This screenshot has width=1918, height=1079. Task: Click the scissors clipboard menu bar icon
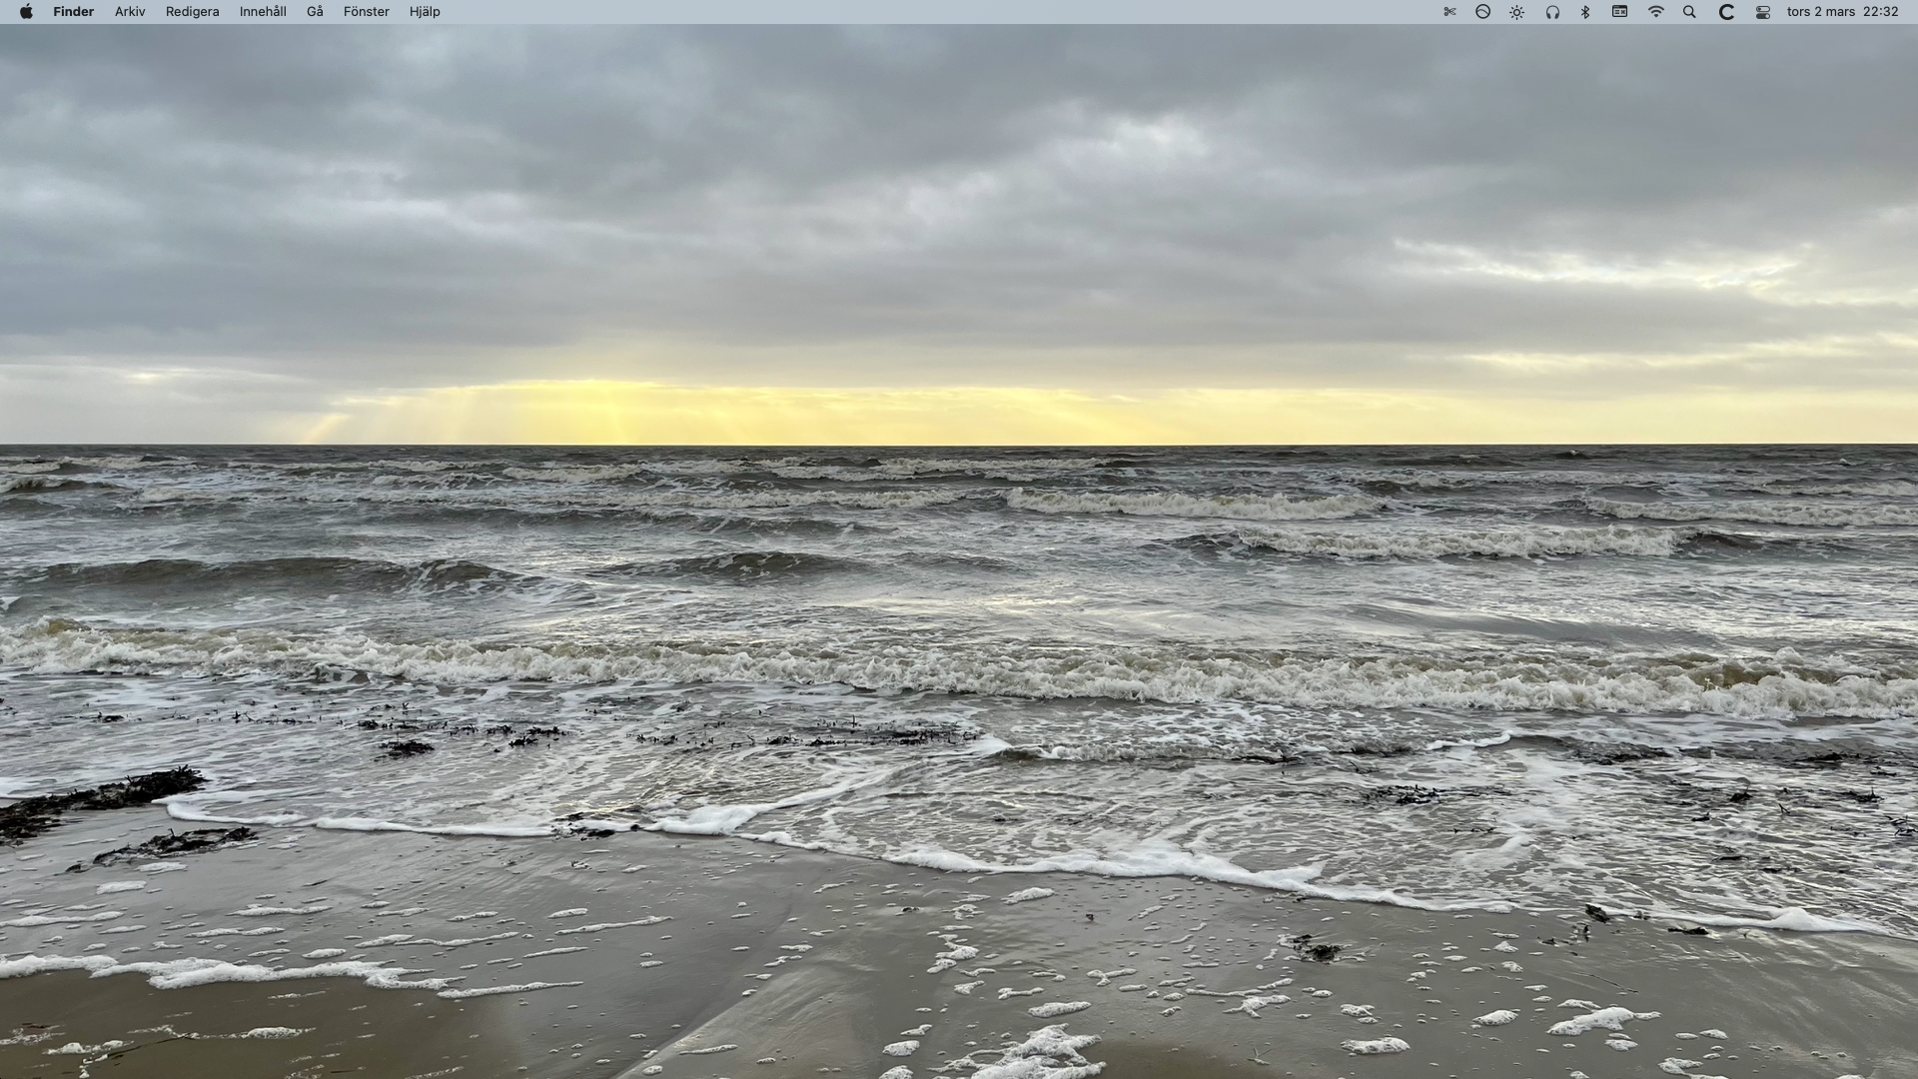tap(1449, 12)
